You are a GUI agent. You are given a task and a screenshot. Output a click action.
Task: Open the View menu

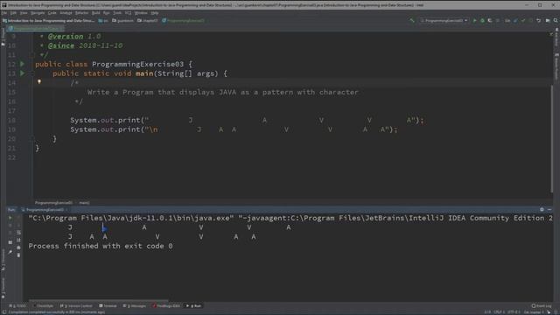coord(24,13)
